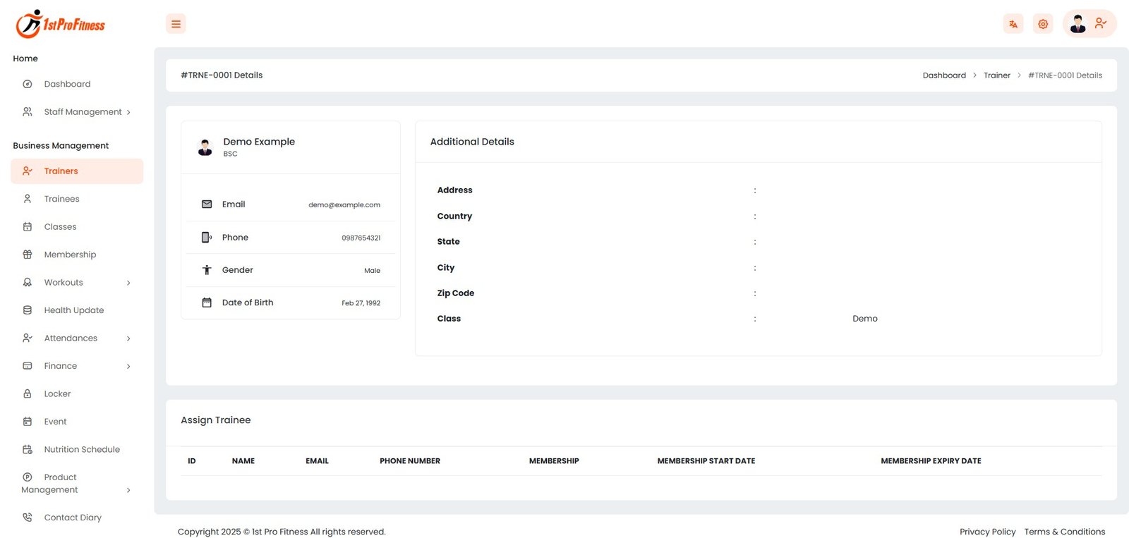Expand the Workouts submenu arrow
The image size is (1129, 538).
pos(128,283)
